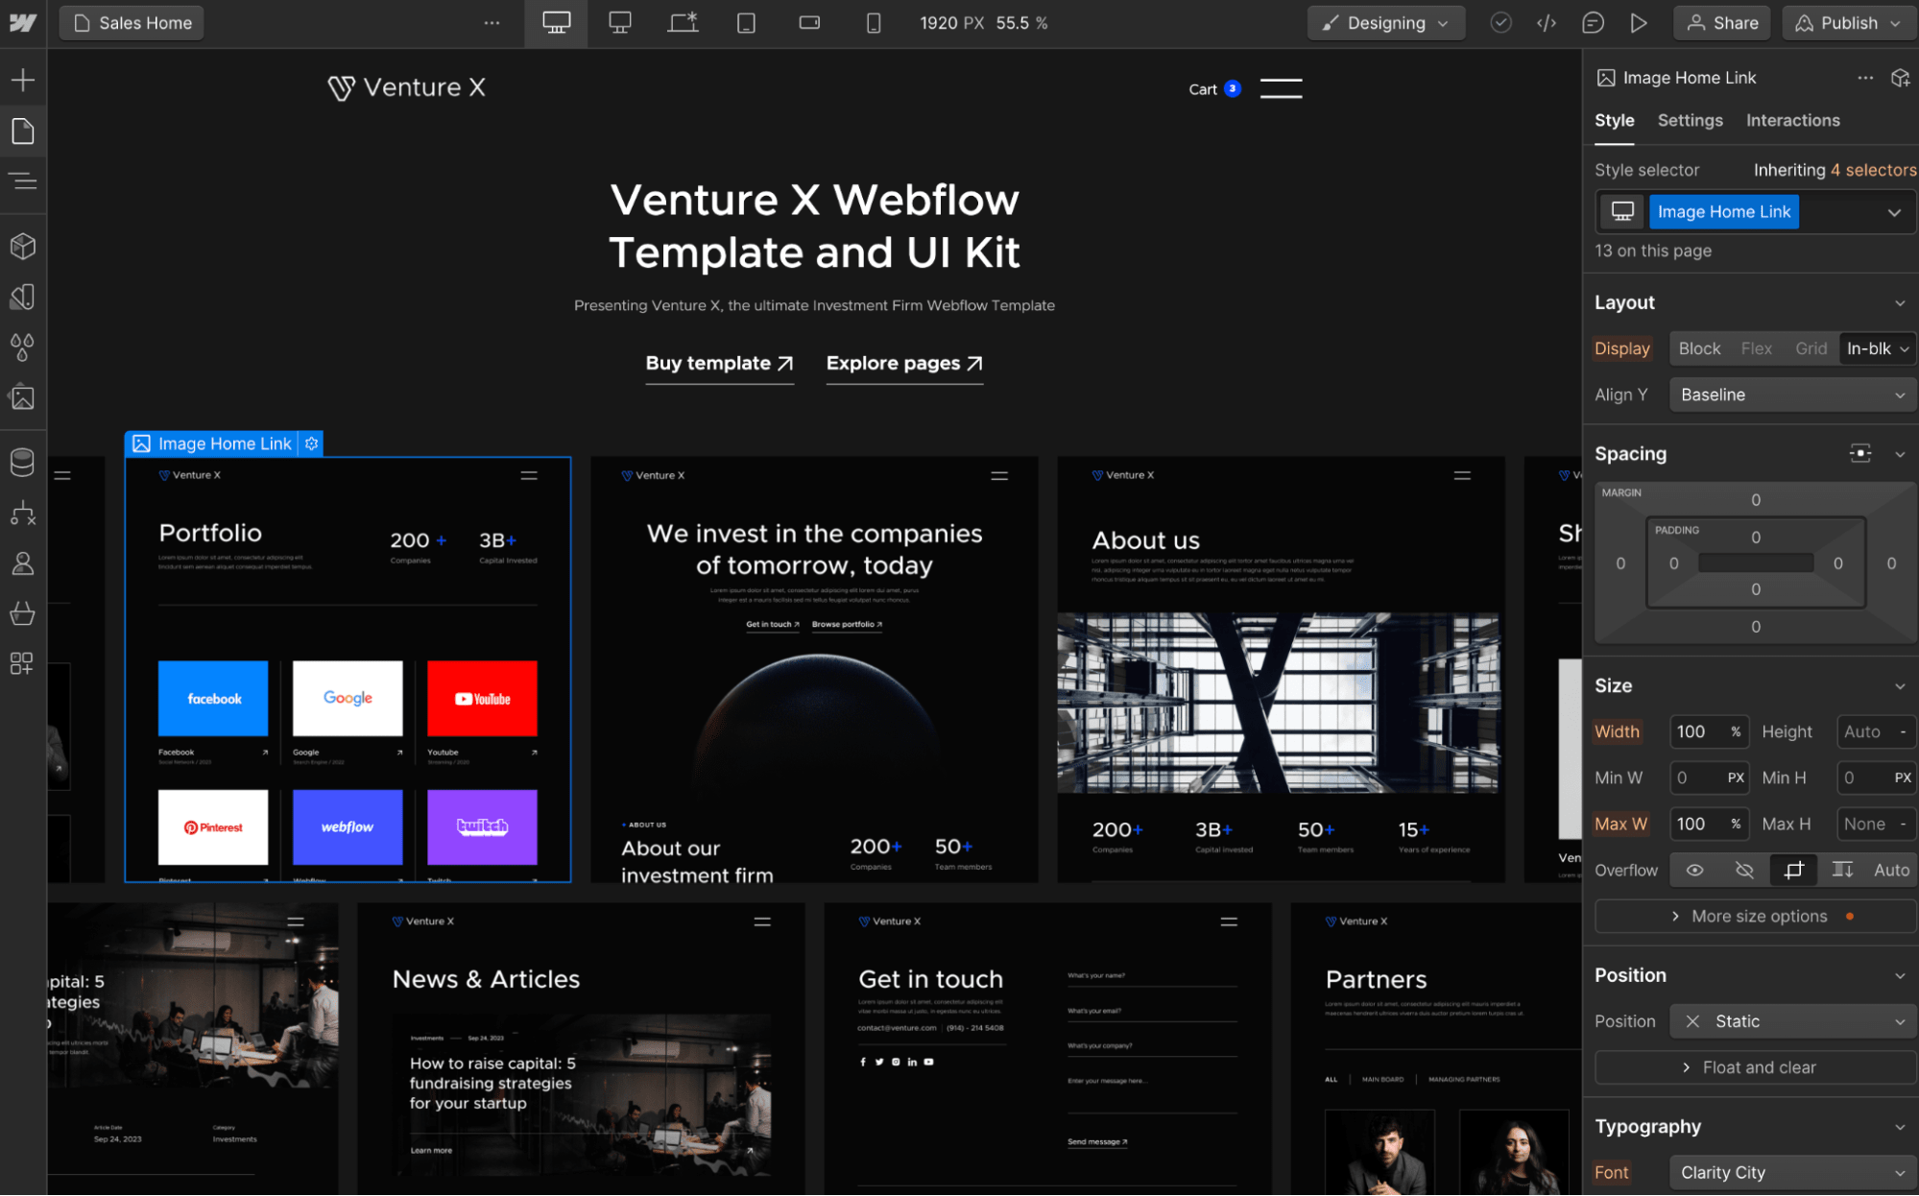Set Display to Flex
Image resolution: width=1919 pixels, height=1196 pixels.
(1756, 348)
